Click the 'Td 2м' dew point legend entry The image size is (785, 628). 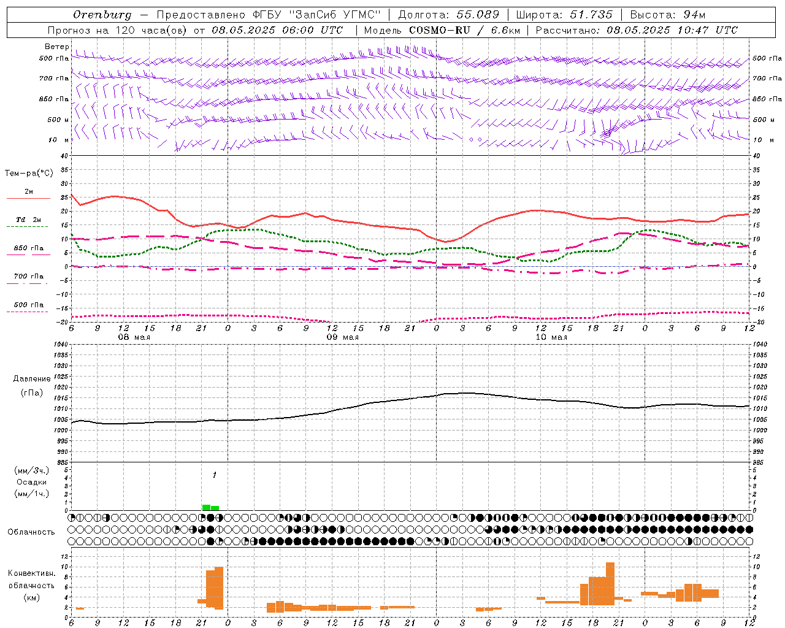(28, 220)
